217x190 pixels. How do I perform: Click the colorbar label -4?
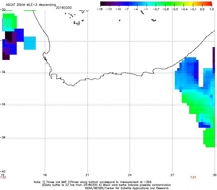click(136, 9)
